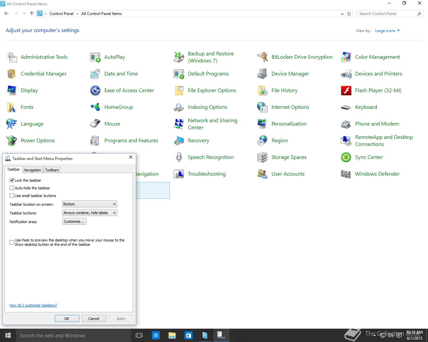428x342 pixels.
Task: Click the Refresh button in address bar
Action: point(349,14)
